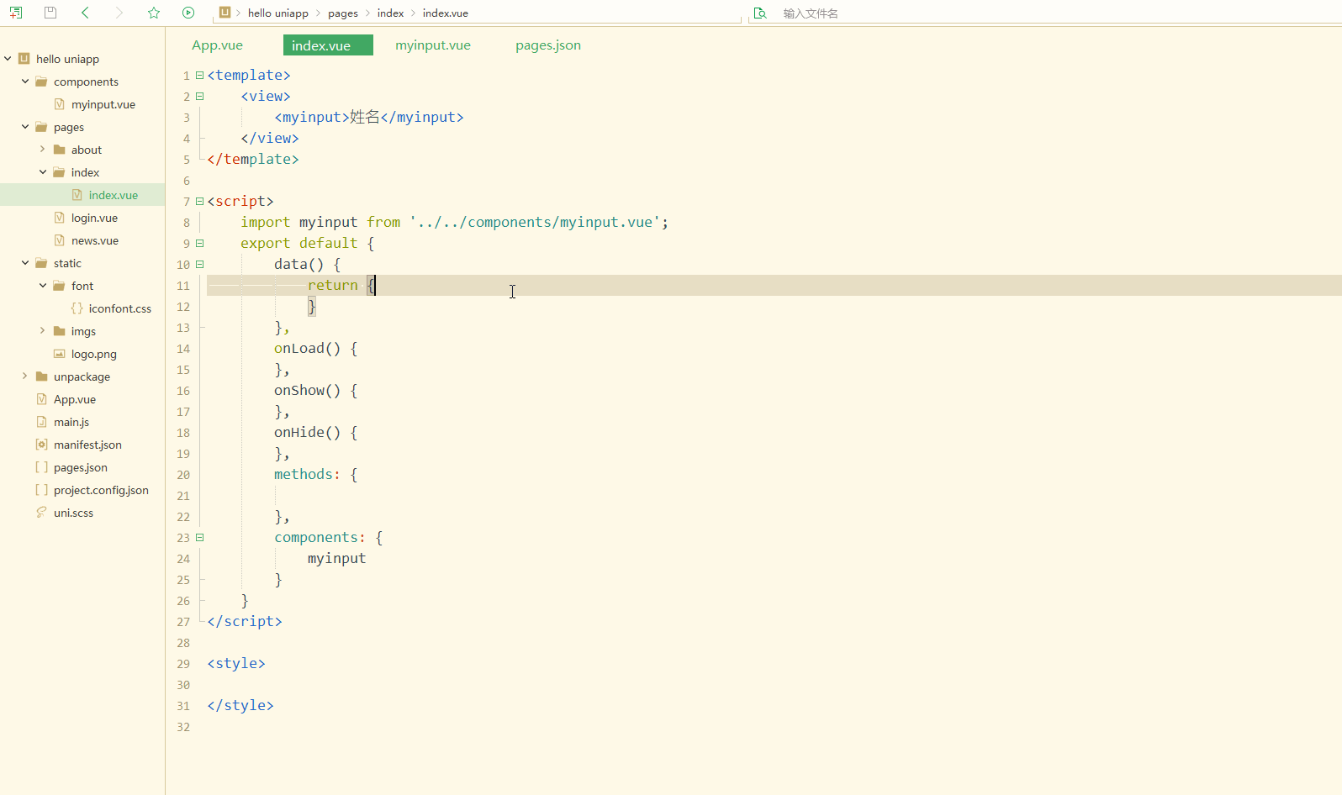Click the new file icon in toolbar
The height and width of the screenshot is (795, 1342).
coord(16,13)
